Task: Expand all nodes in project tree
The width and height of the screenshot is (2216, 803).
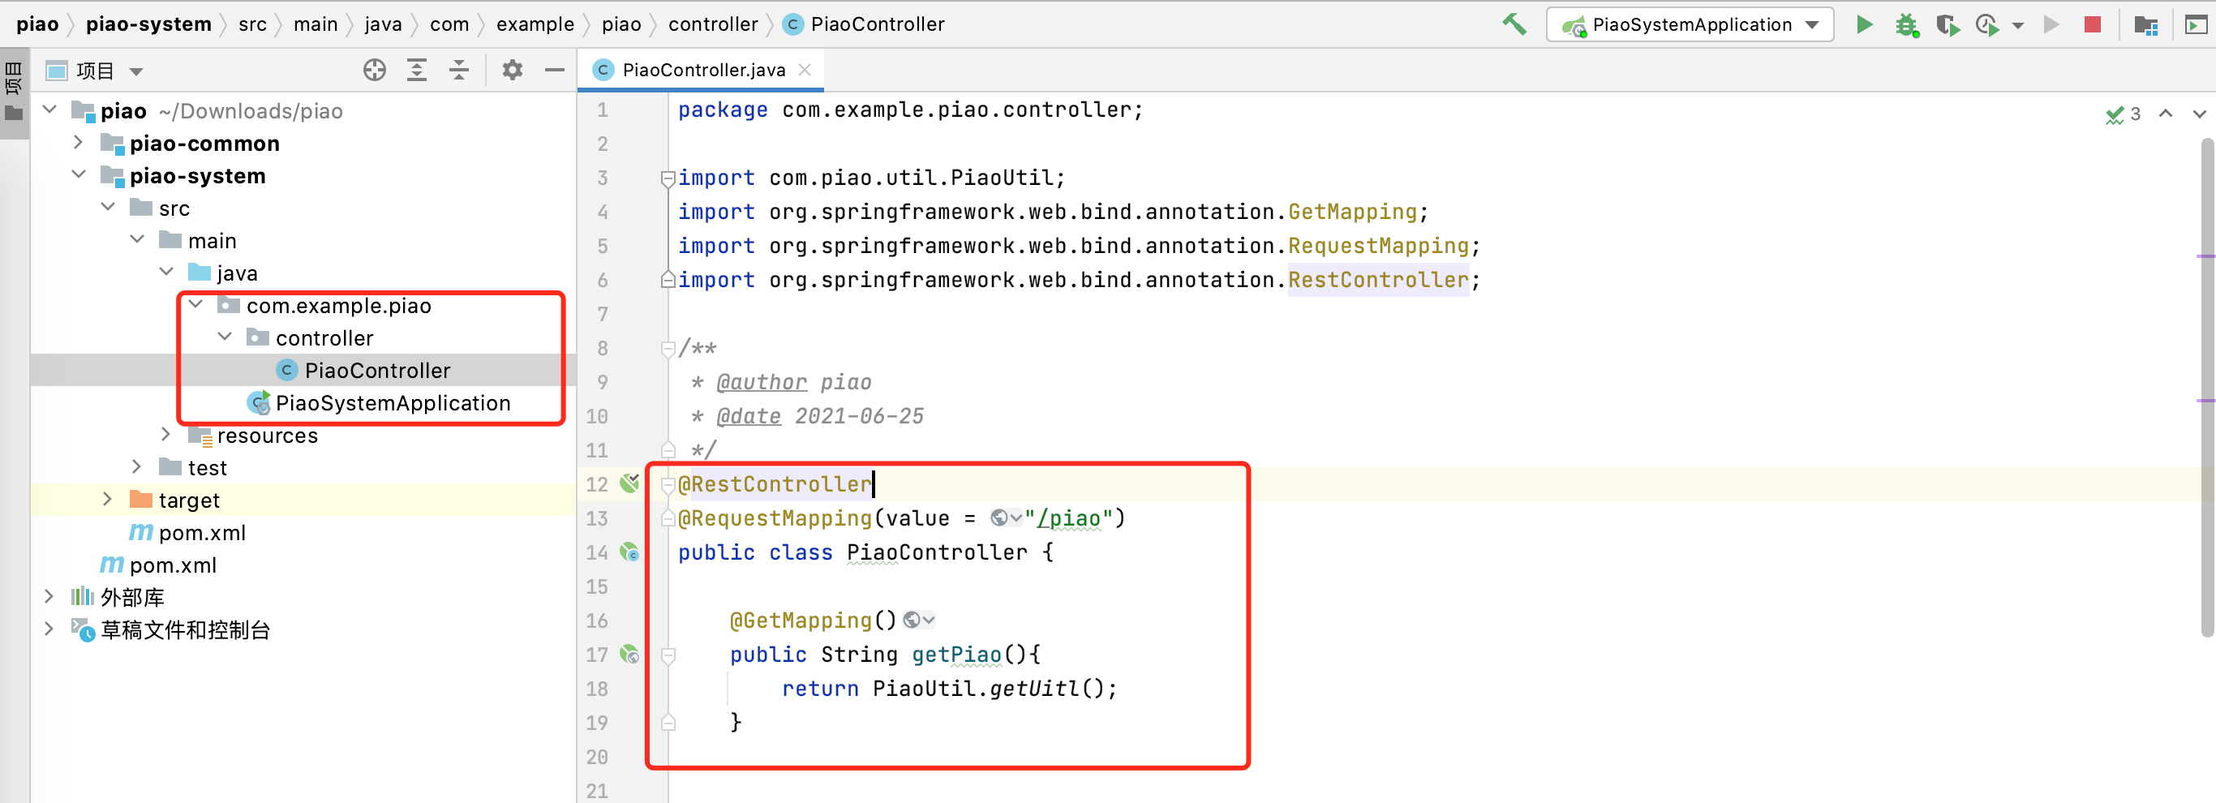Action: 416,70
